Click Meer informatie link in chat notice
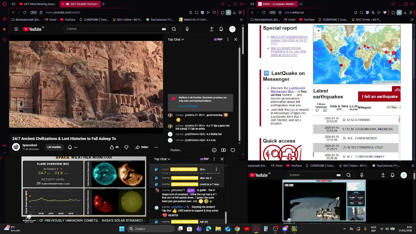Viewport: 416px width, 234px height. (x=188, y=106)
